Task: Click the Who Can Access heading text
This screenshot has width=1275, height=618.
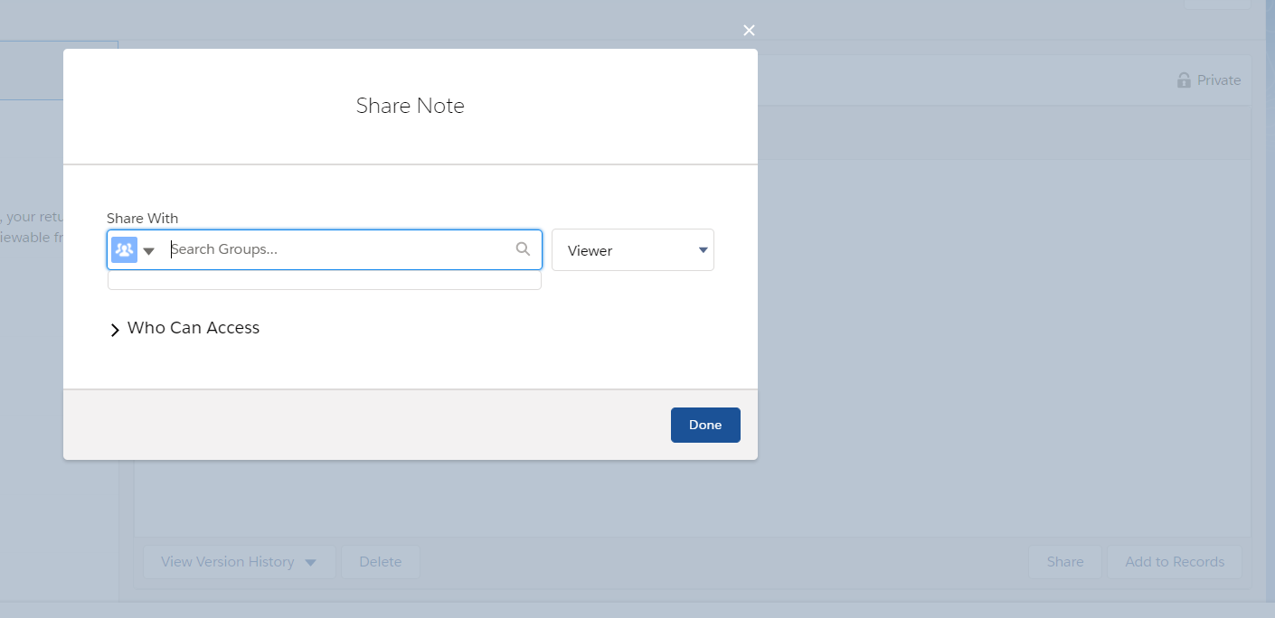Action: click(194, 328)
